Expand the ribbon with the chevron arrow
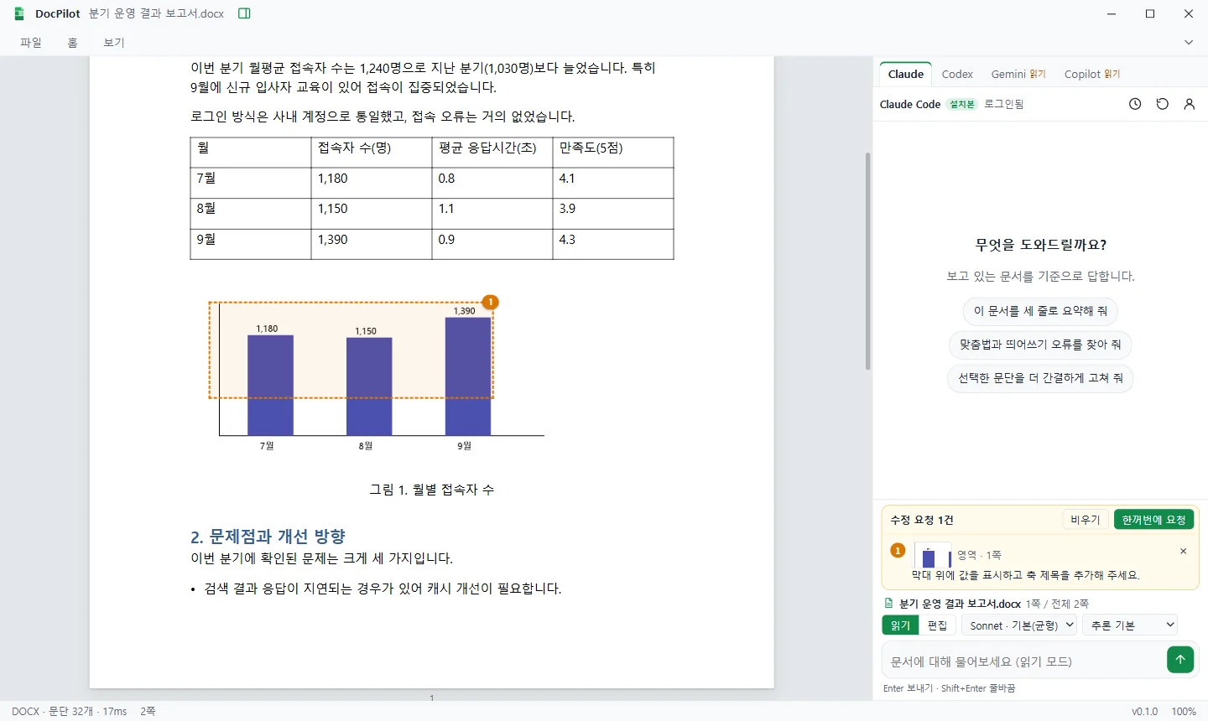The width and height of the screenshot is (1208, 721). (x=1189, y=43)
